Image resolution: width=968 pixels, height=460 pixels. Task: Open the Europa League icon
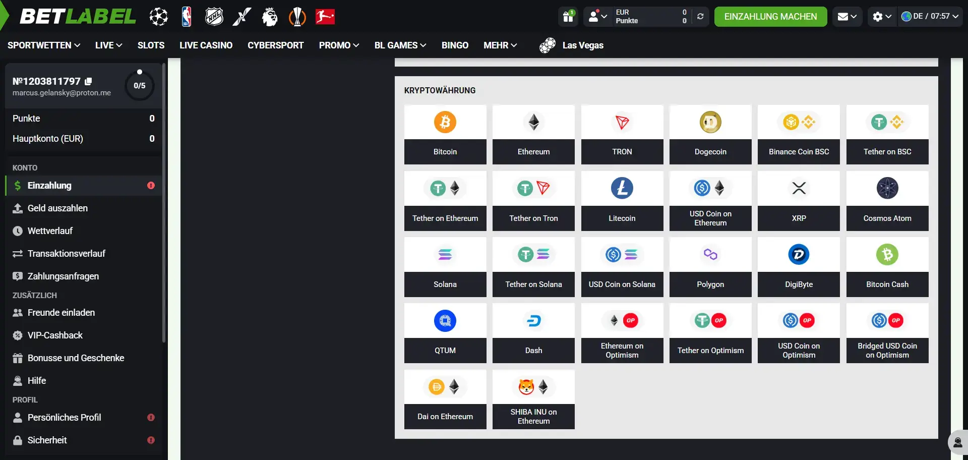click(x=297, y=17)
